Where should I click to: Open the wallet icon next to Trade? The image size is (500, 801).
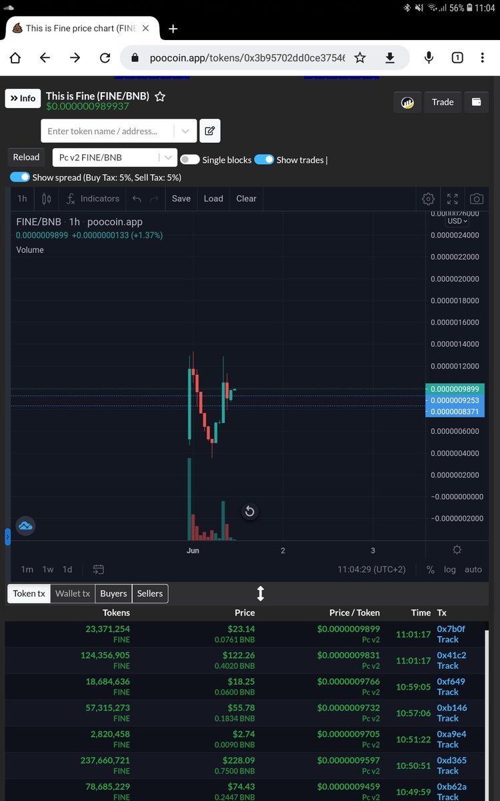[x=476, y=102]
